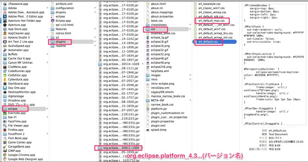Select e4_default_win7.css file
This screenshot has height=162, width=308.
[x=212, y=29]
